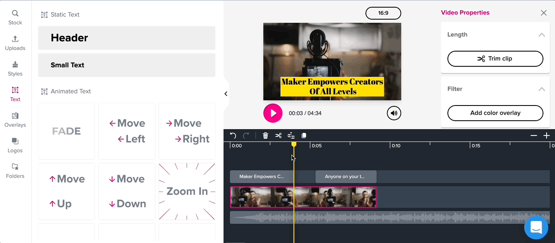Screen dimensions: 555x243
Task: Select the Zoom In animated text
Action: click(187, 191)
